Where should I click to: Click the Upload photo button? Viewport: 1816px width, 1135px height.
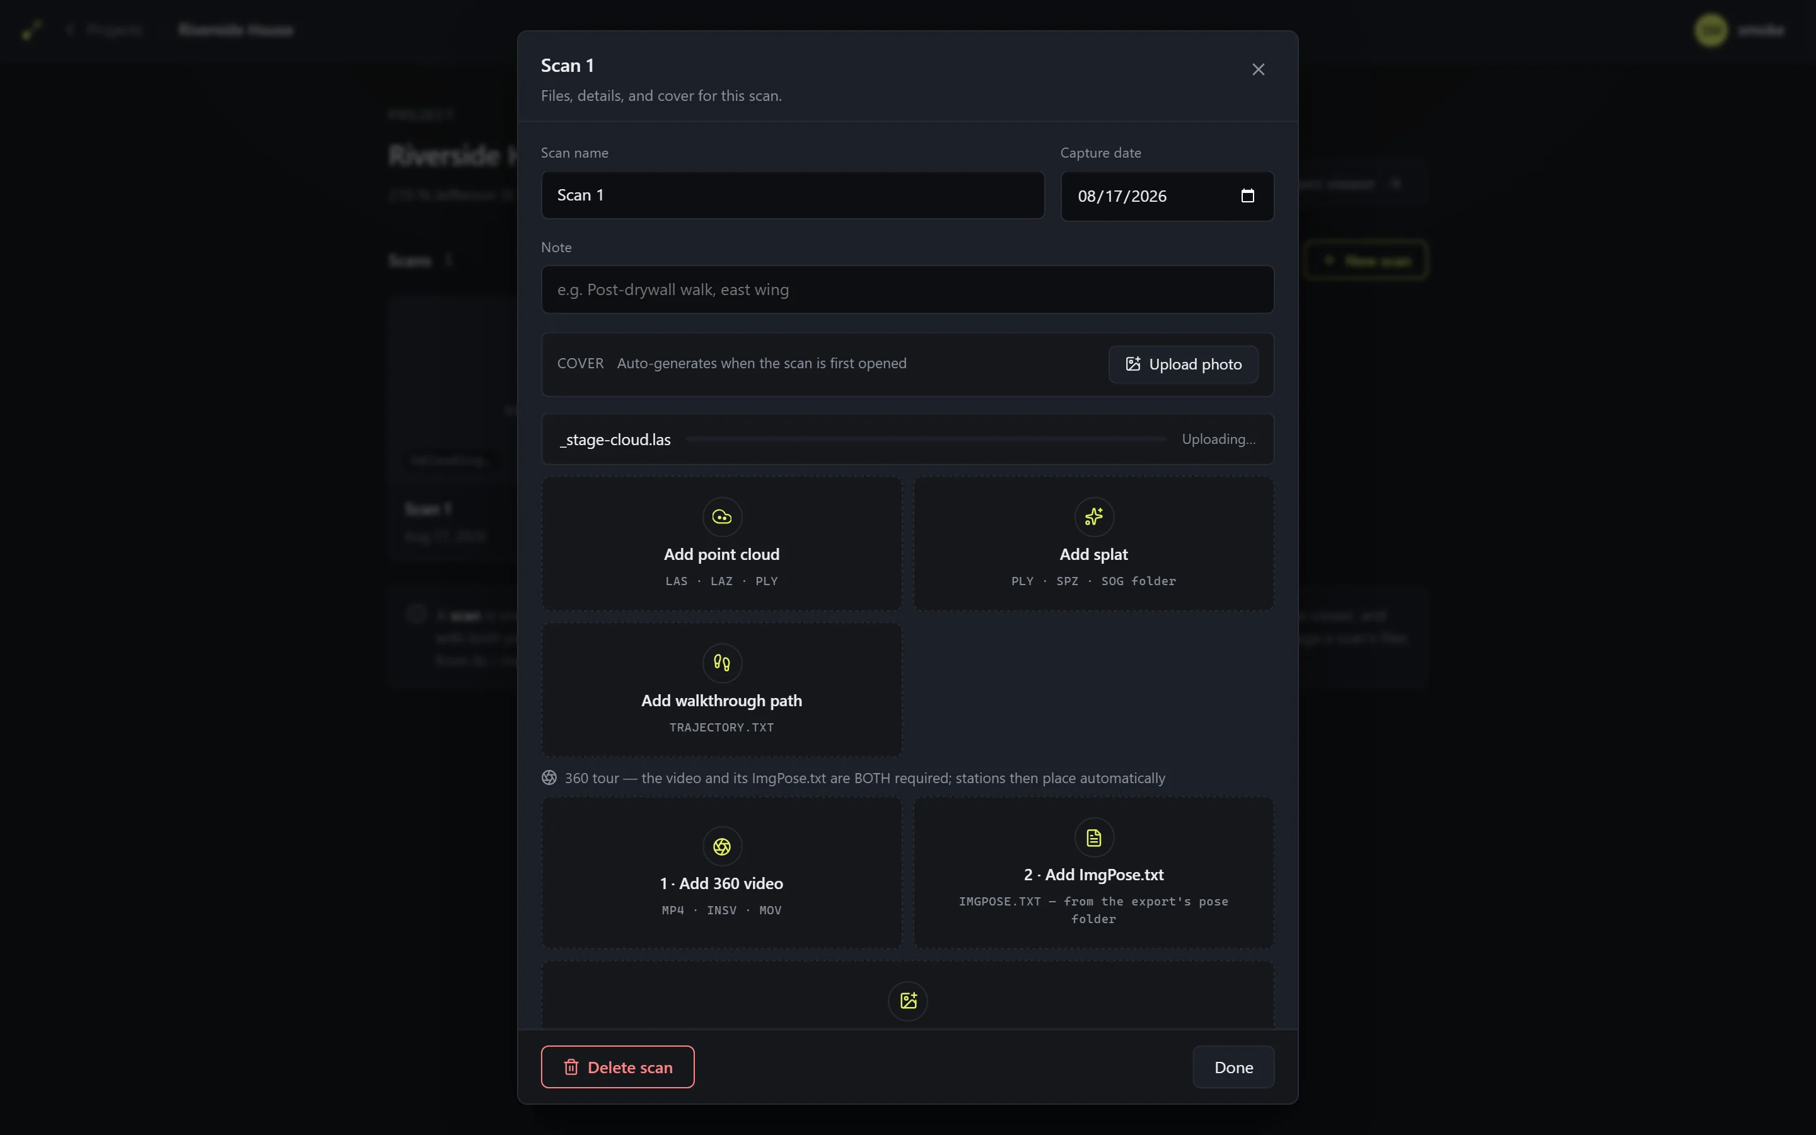click(1184, 364)
